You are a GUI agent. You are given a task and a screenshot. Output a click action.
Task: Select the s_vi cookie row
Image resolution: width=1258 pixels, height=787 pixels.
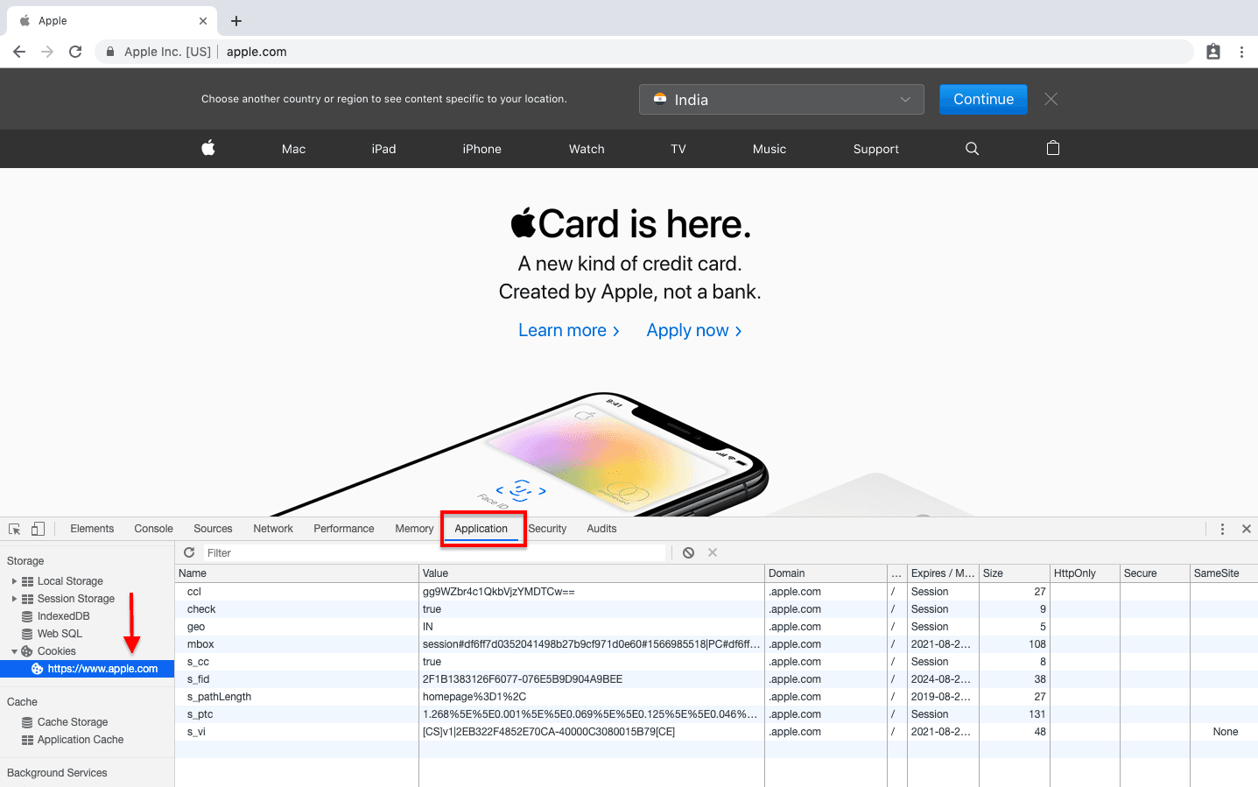[x=716, y=732]
